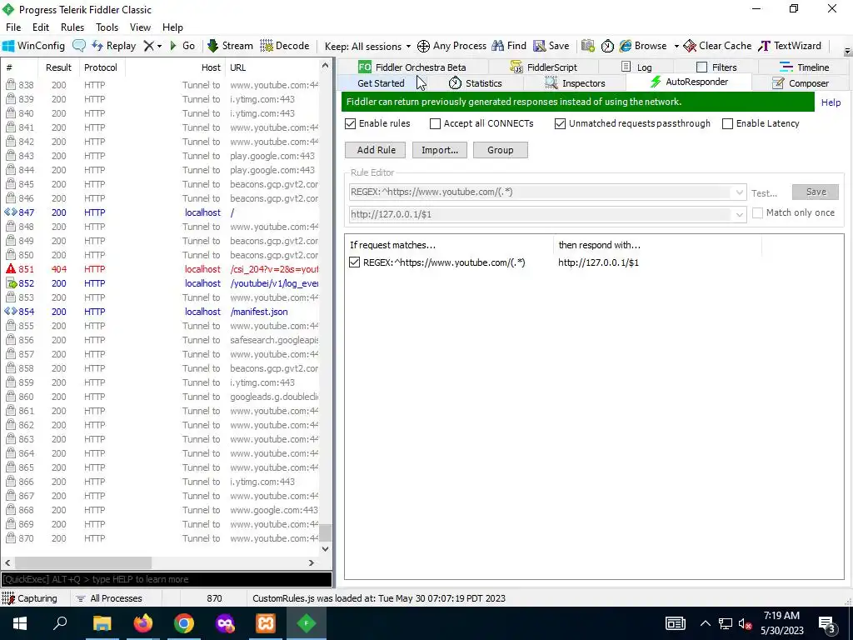Open XAMPP from the taskbar
The height and width of the screenshot is (640, 853).
[x=266, y=623]
